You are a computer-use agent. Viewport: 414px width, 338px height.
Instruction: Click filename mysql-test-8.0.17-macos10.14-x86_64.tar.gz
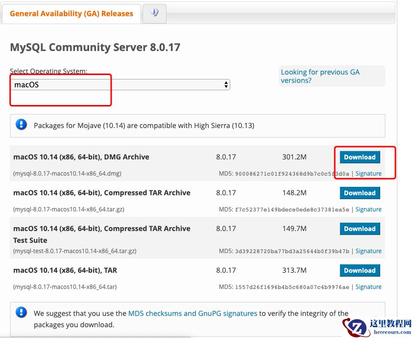(x=75, y=251)
